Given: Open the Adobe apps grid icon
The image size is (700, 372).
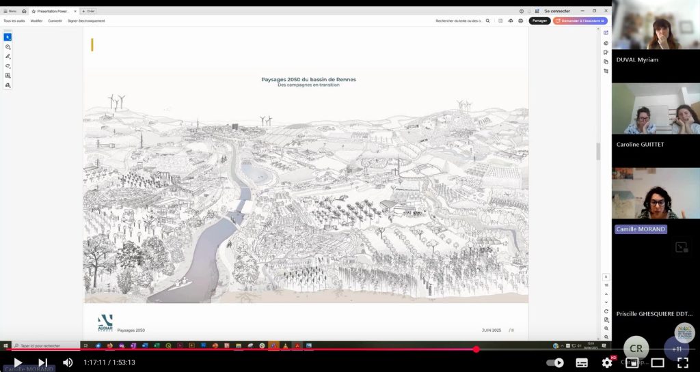Looking at the screenshot, I should [537, 11].
